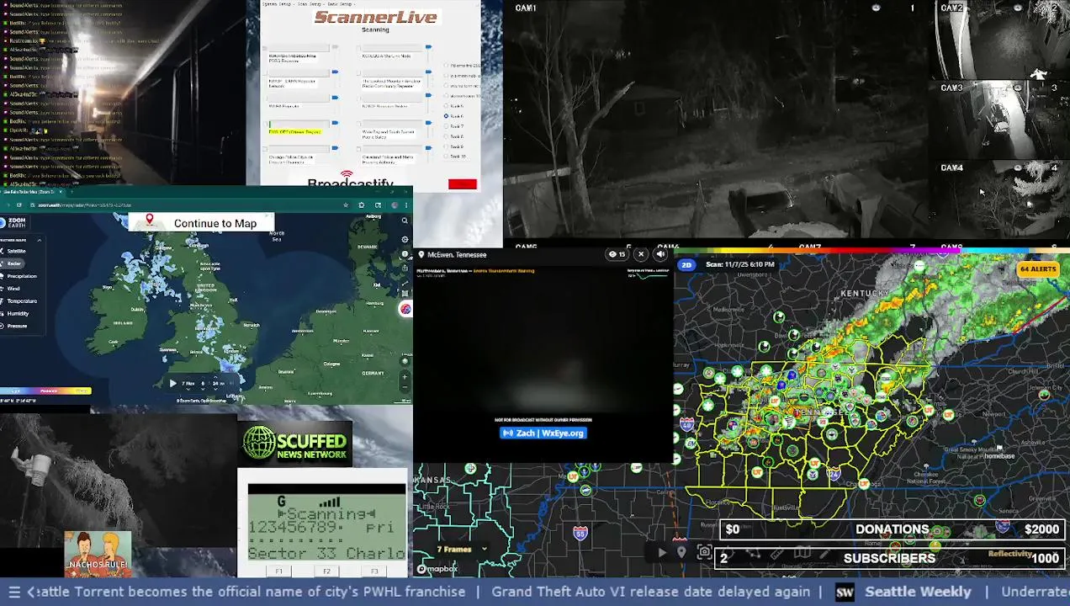Select Bank 10 radio button in ScannerLive
1070x606 pixels.
tap(446, 157)
